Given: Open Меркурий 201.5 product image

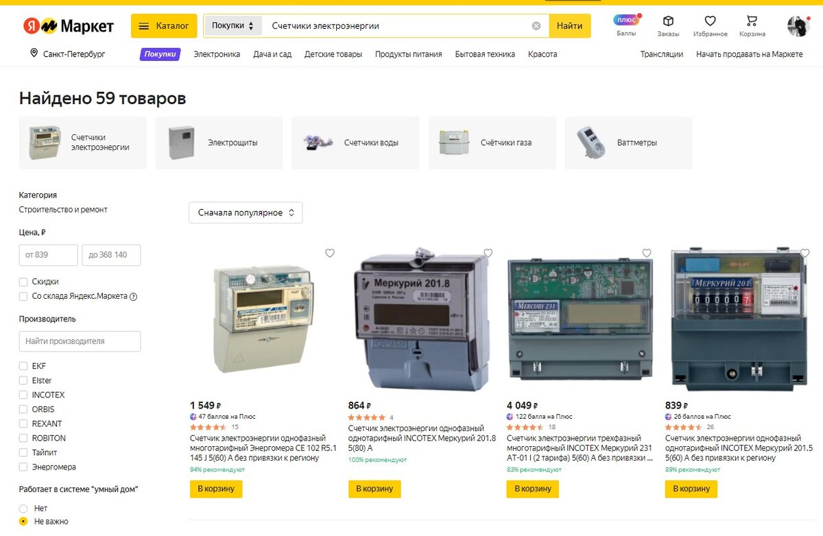Looking at the screenshot, I should tap(740, 321).
